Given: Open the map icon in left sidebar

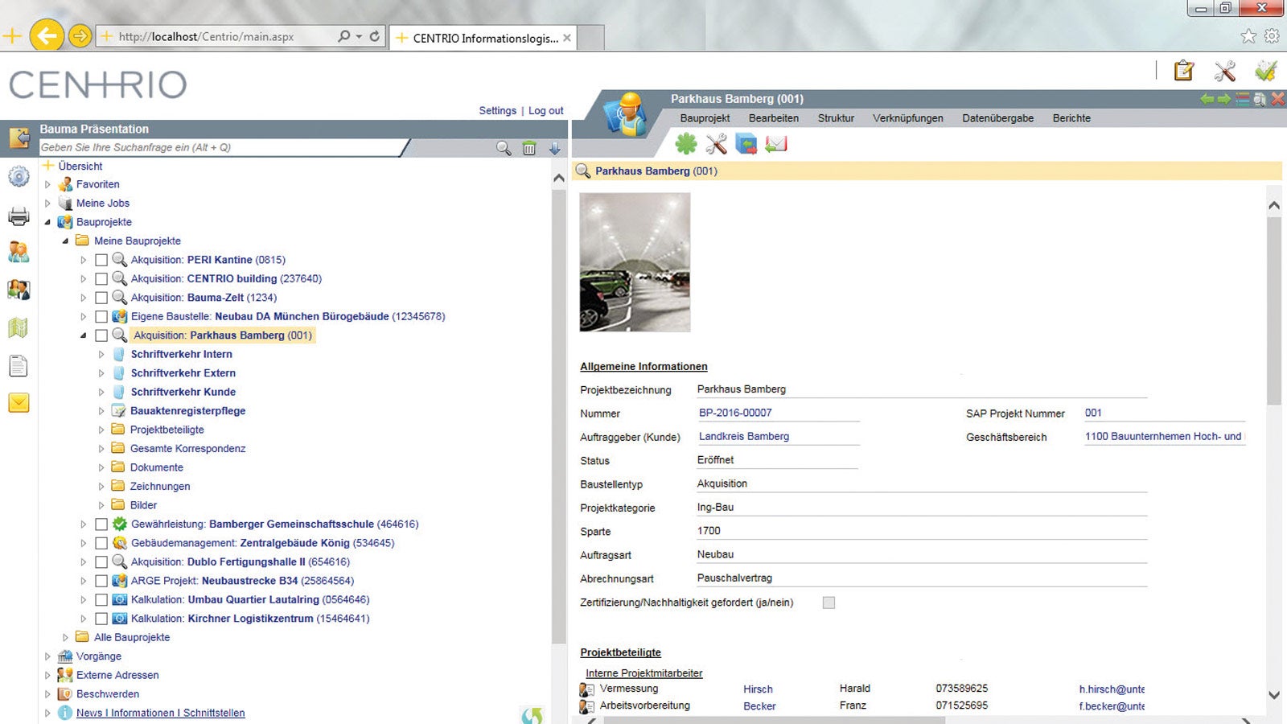Looking at the screenshot, I should click(x=19, y=327).
